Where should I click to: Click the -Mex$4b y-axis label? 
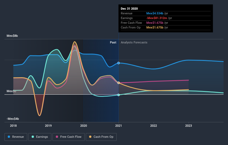pyautogui.click(x=13, y=119)
